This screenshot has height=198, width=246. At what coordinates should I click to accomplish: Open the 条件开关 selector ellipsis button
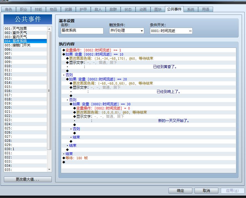pyautogui.click(x=190, y=31)
